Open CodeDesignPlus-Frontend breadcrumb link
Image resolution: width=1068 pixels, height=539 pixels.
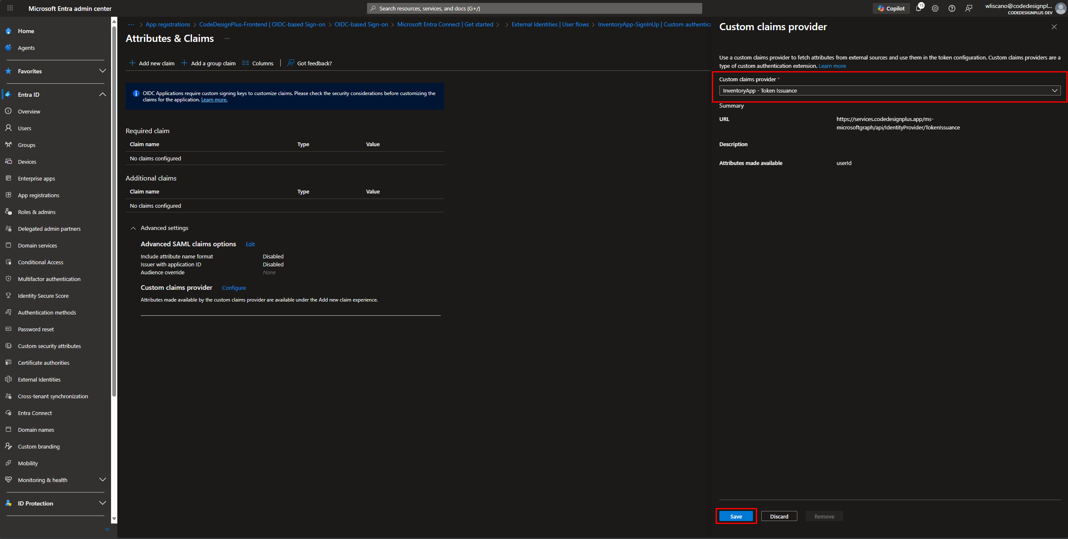point(262,25)
